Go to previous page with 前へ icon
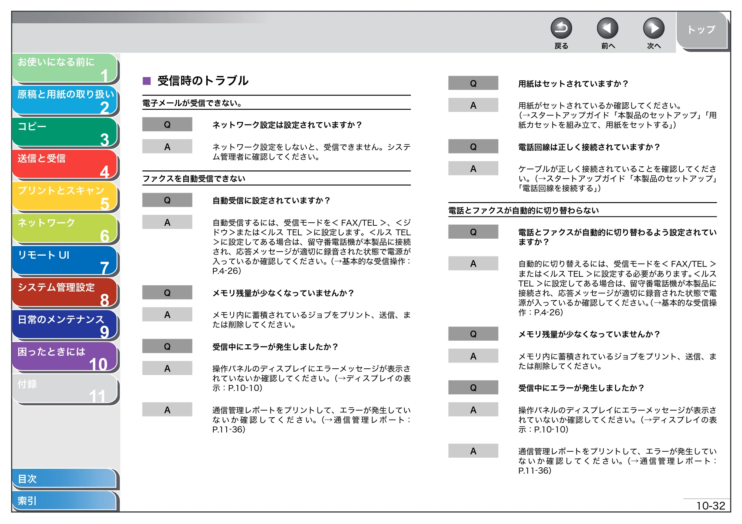 click(607, 28)
